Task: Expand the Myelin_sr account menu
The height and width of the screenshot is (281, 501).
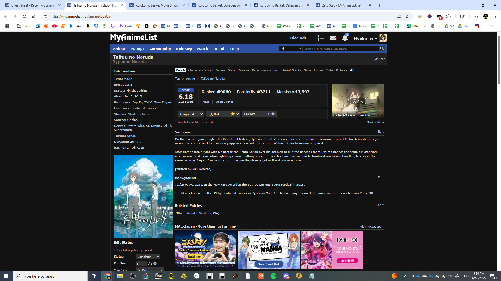Action: tap(365, 38)
